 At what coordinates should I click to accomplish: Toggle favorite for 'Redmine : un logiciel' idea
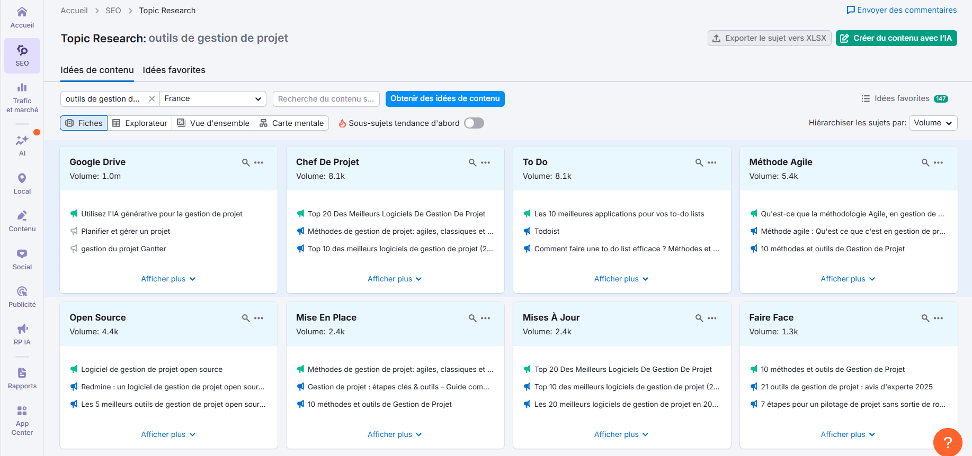pyautogui.click(x=74, y=387)
